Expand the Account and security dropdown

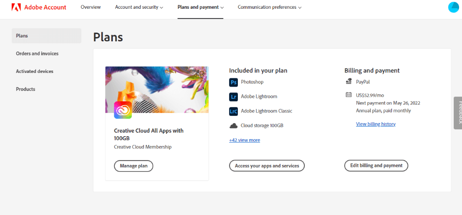click(139, 7)
